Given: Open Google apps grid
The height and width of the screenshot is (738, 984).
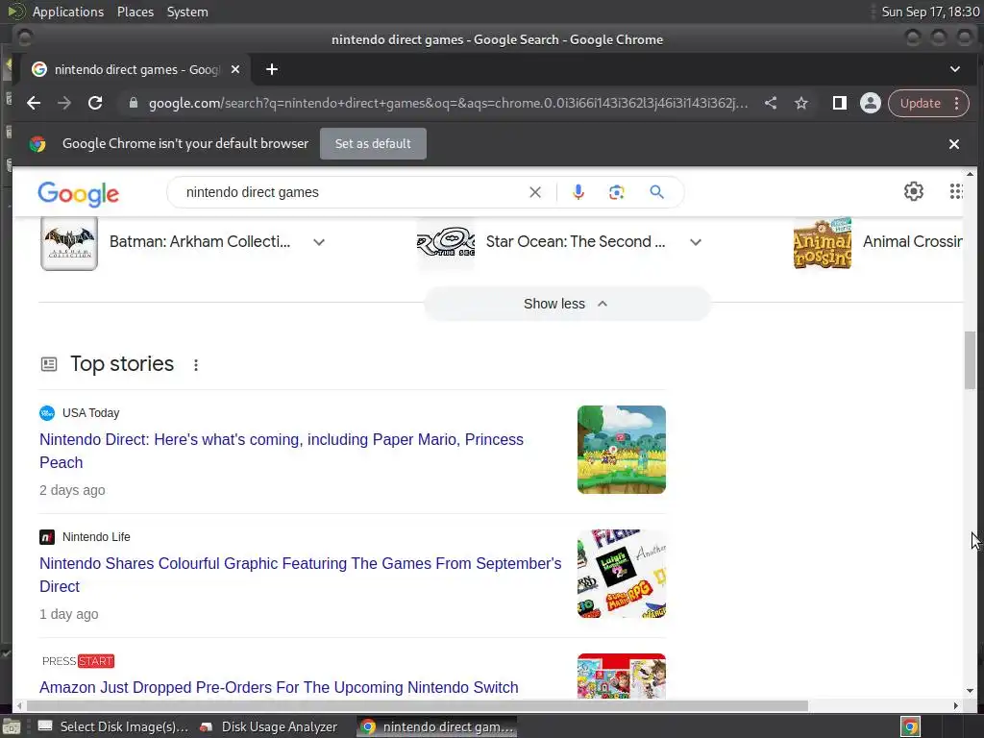Looking at the screenshot, I should point(955,191).
